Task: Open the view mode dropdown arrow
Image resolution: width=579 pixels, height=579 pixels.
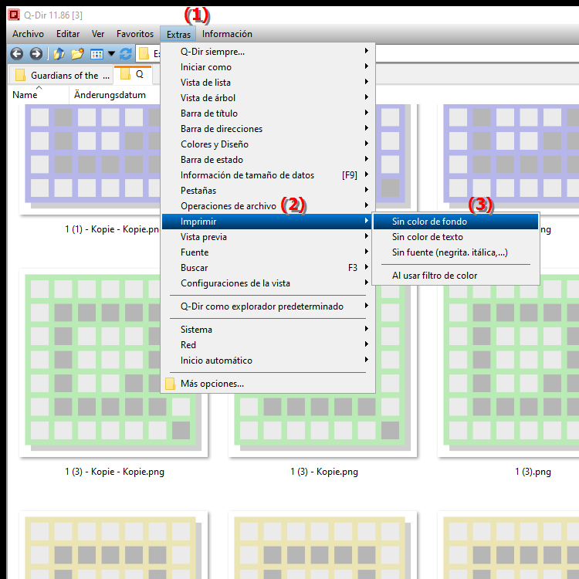Action: point(111,54)
